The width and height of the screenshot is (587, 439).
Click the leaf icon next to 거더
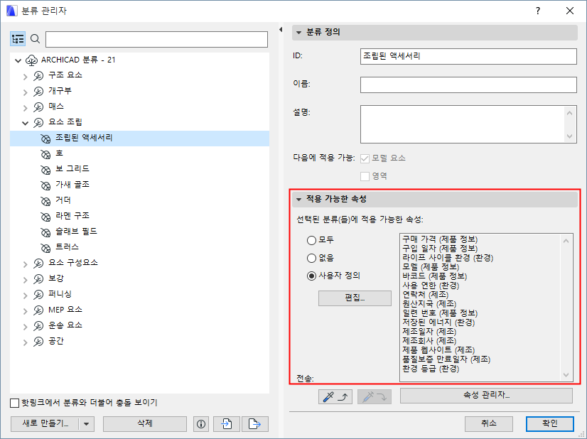tap(45, 201)
